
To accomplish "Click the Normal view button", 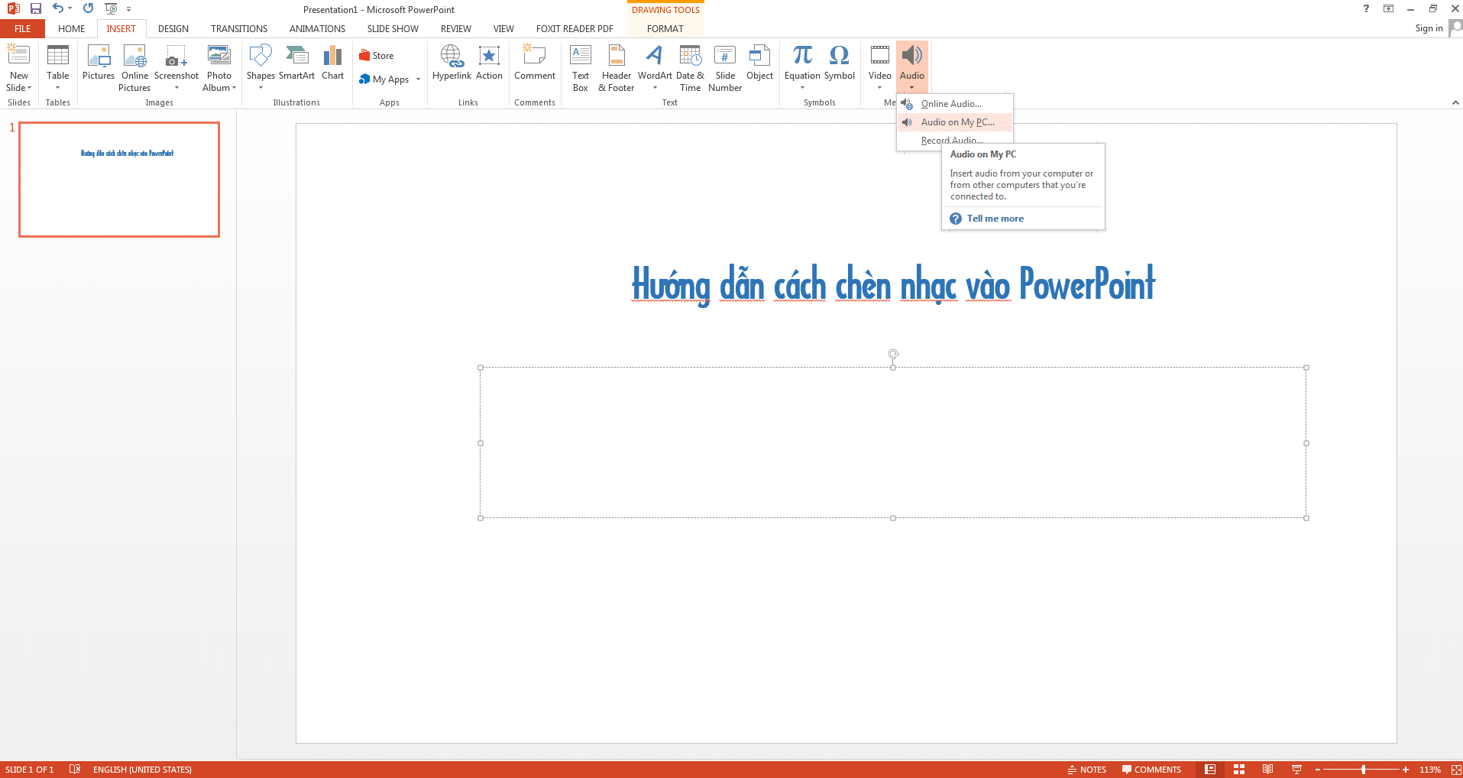I will pyautogui.click(x=1210, y=770).
